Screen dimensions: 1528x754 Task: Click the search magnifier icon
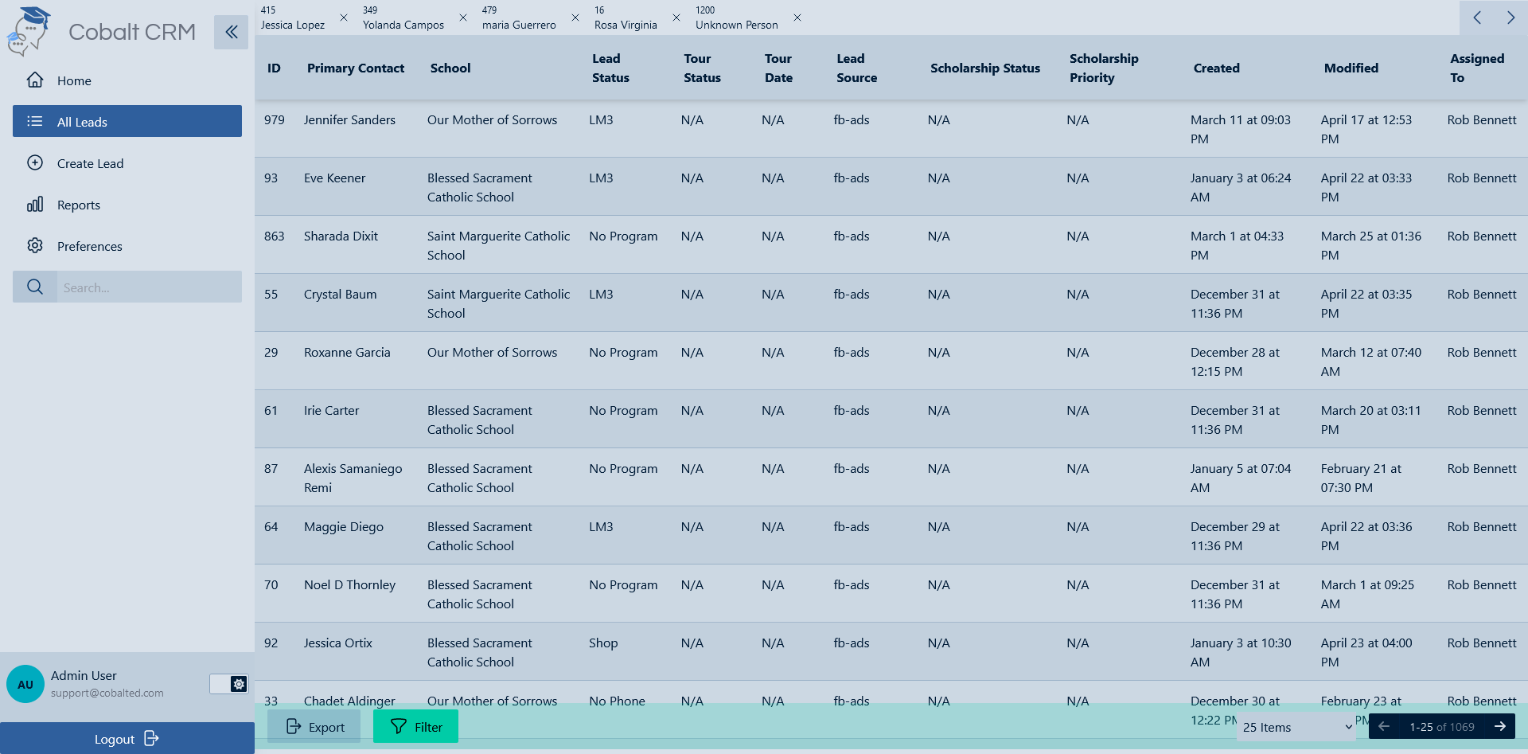pos(35,287)
